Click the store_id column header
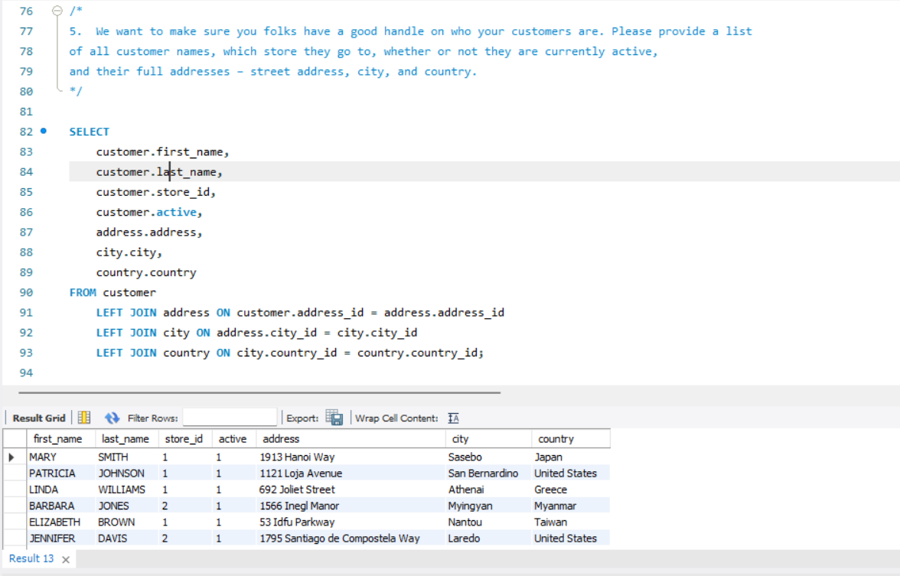The height and width of the screenshot is (576, 900). click(x=185, y=439)
